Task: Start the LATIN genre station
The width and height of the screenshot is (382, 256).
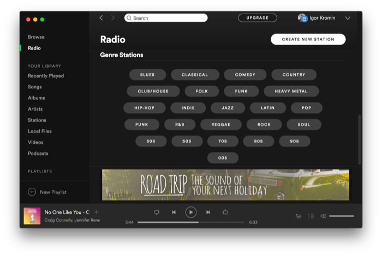Action: coord(268,108)
